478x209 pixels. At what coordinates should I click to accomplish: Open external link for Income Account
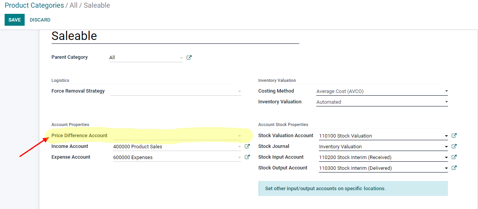[247, 146]
